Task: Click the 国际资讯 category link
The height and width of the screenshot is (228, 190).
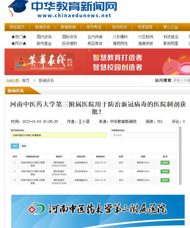Action: (x=69, y=37)
